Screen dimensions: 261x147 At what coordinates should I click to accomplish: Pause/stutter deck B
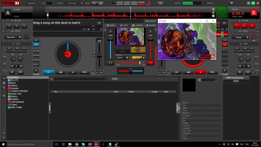pos(188,72)
